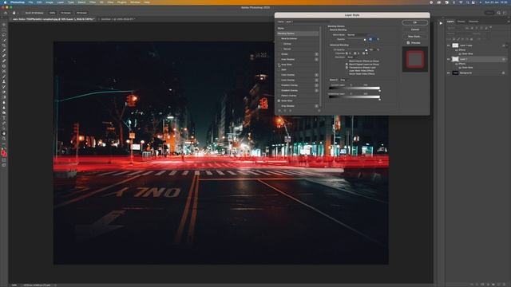The width and height of the screenshot is (511, 287).
Task: Click the New Style button
Action: click(415, 37)
